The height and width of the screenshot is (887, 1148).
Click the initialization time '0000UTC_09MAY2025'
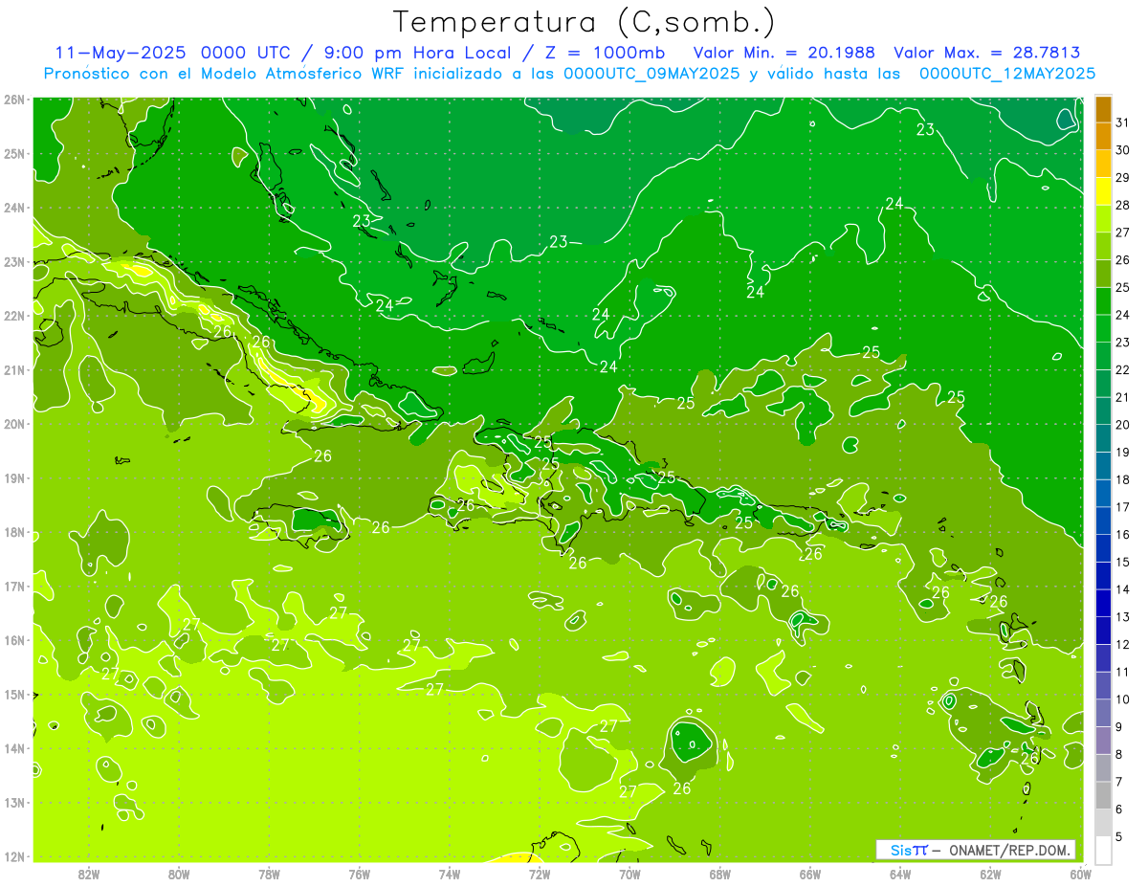pyautogui.click(x=651, y=73)
